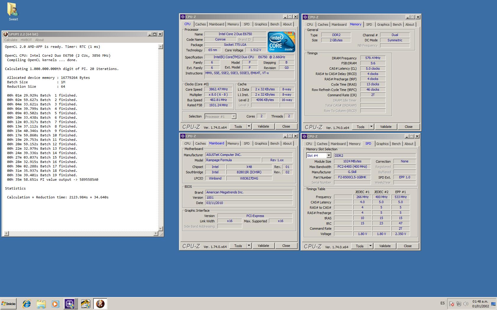Click the GPUPI window title icon
This screenshot has height=310, width=497.
point(6,34)
